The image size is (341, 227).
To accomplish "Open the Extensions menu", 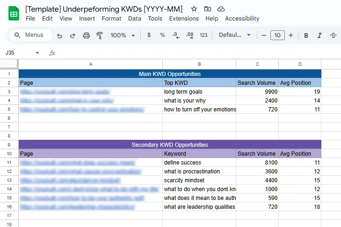I will tap(184, 19).
